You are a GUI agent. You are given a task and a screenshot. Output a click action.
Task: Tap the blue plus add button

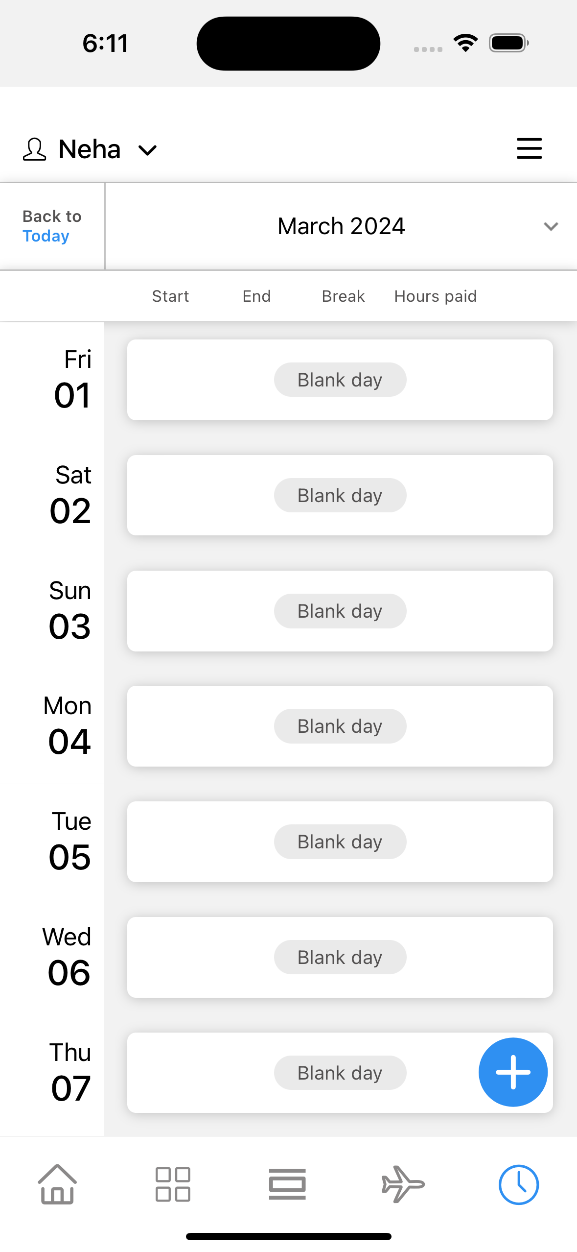(x=512, y=1072)
